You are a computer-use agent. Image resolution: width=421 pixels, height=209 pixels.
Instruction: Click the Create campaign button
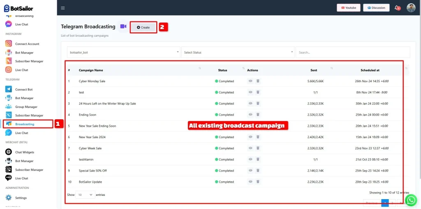143,28
